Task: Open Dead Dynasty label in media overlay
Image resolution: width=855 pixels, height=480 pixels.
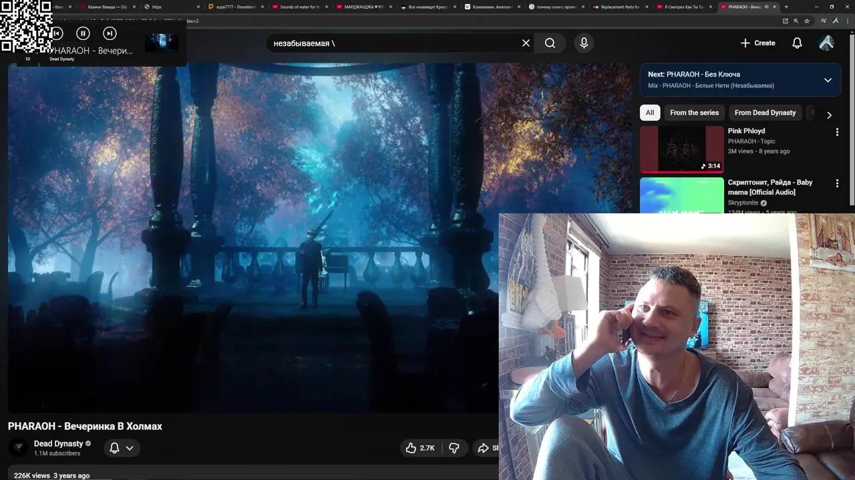Action: (61, 59)
